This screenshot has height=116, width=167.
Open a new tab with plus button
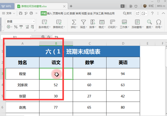(x=71, y=6)
